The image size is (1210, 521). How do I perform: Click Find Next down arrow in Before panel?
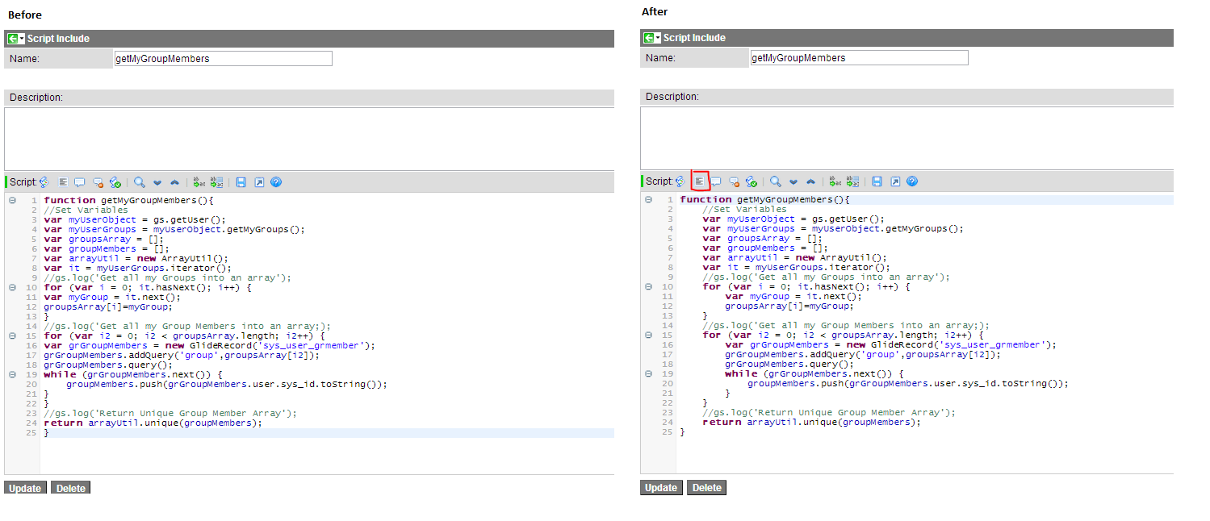(x=157, y=182)
